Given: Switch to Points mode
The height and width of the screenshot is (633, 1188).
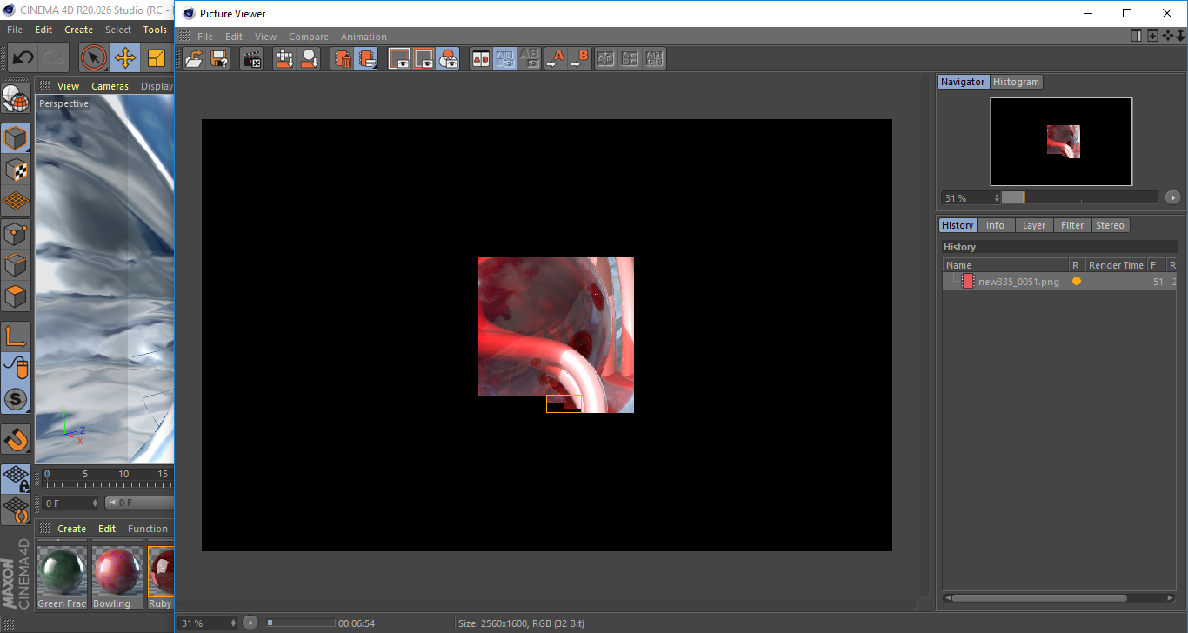Looking at the screenshot, I should pyautogui.click(x=16, y=233).
